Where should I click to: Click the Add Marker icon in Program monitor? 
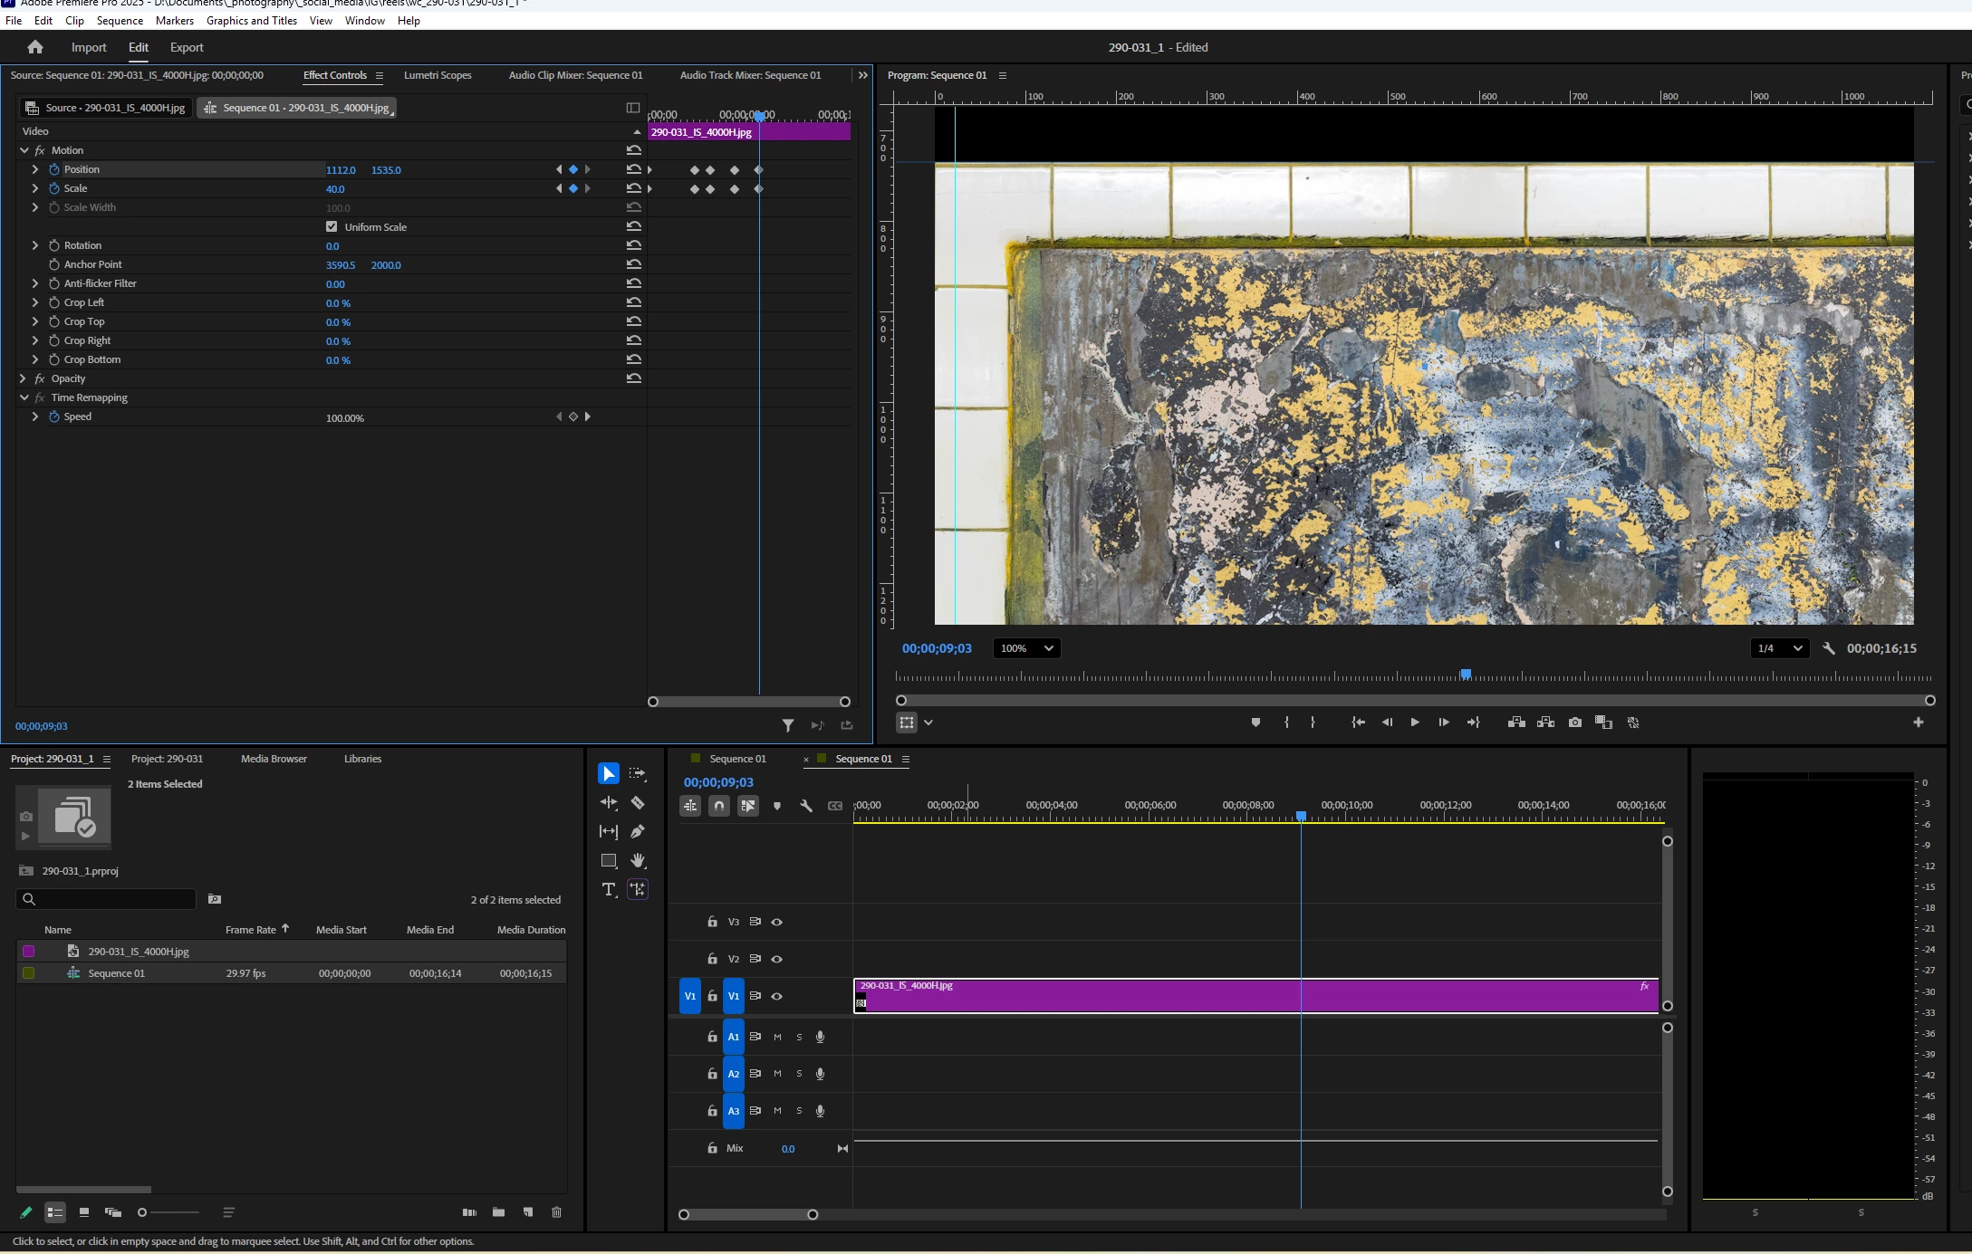pos(1255,723)
